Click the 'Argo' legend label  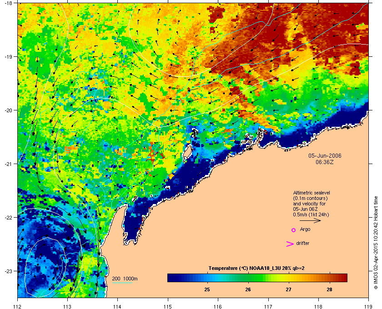(x=305, y=229)
